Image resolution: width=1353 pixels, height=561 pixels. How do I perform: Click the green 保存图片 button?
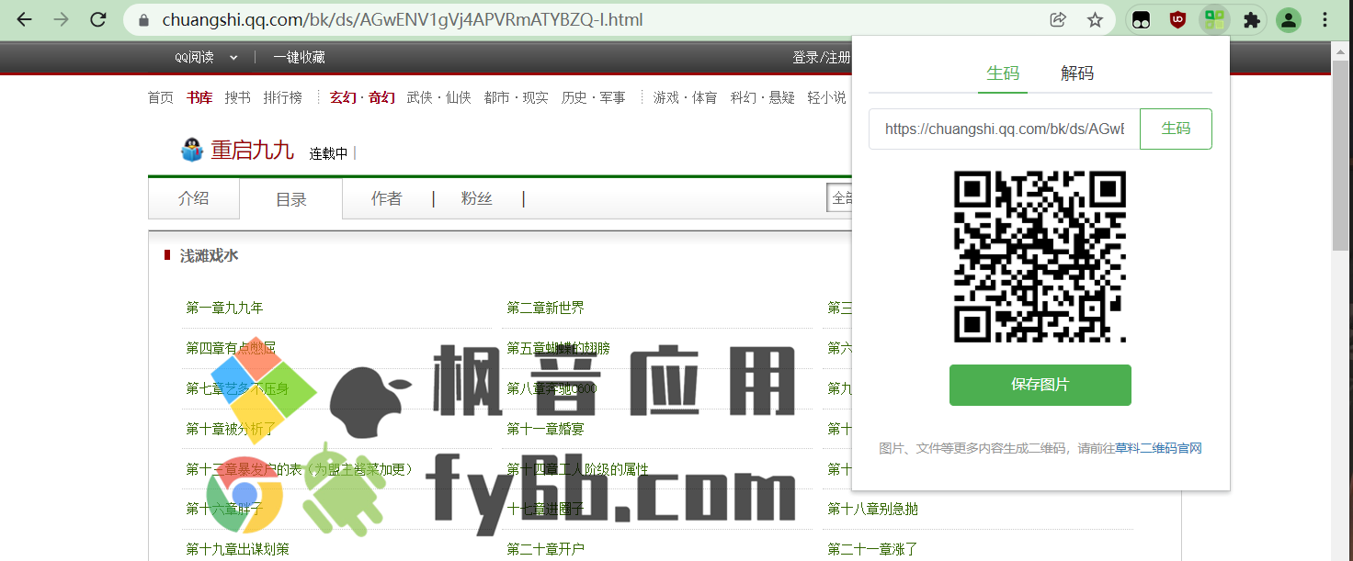coord(1040,385)
